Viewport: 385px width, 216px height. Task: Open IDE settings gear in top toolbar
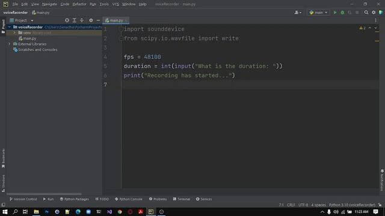point(374,13)
